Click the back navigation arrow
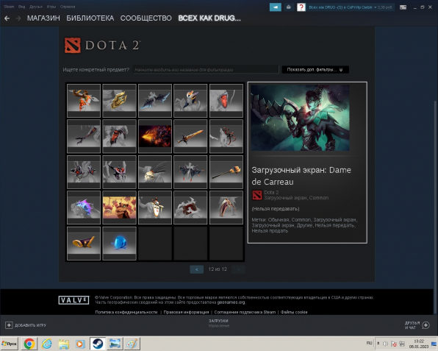Viewport: 438px width, 351px height. [x=7, y=18]
